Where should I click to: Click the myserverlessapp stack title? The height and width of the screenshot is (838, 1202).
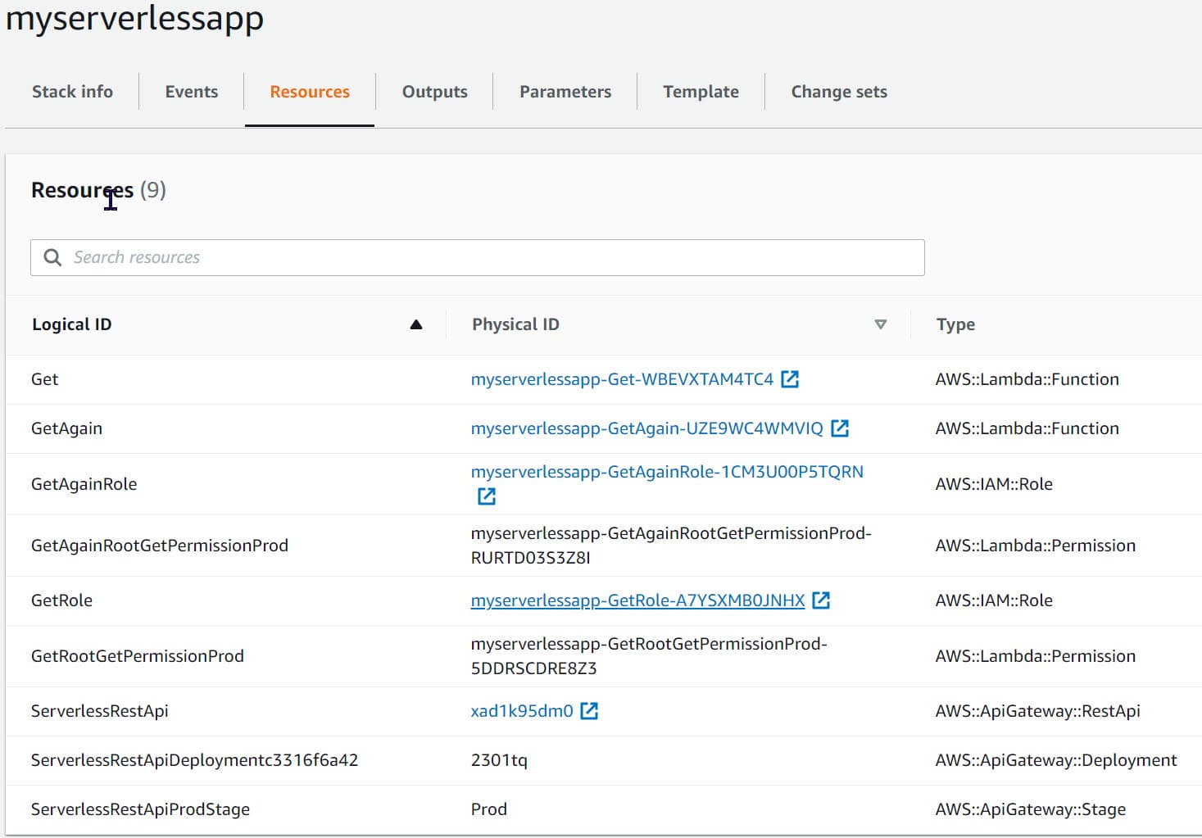point(134,18)
